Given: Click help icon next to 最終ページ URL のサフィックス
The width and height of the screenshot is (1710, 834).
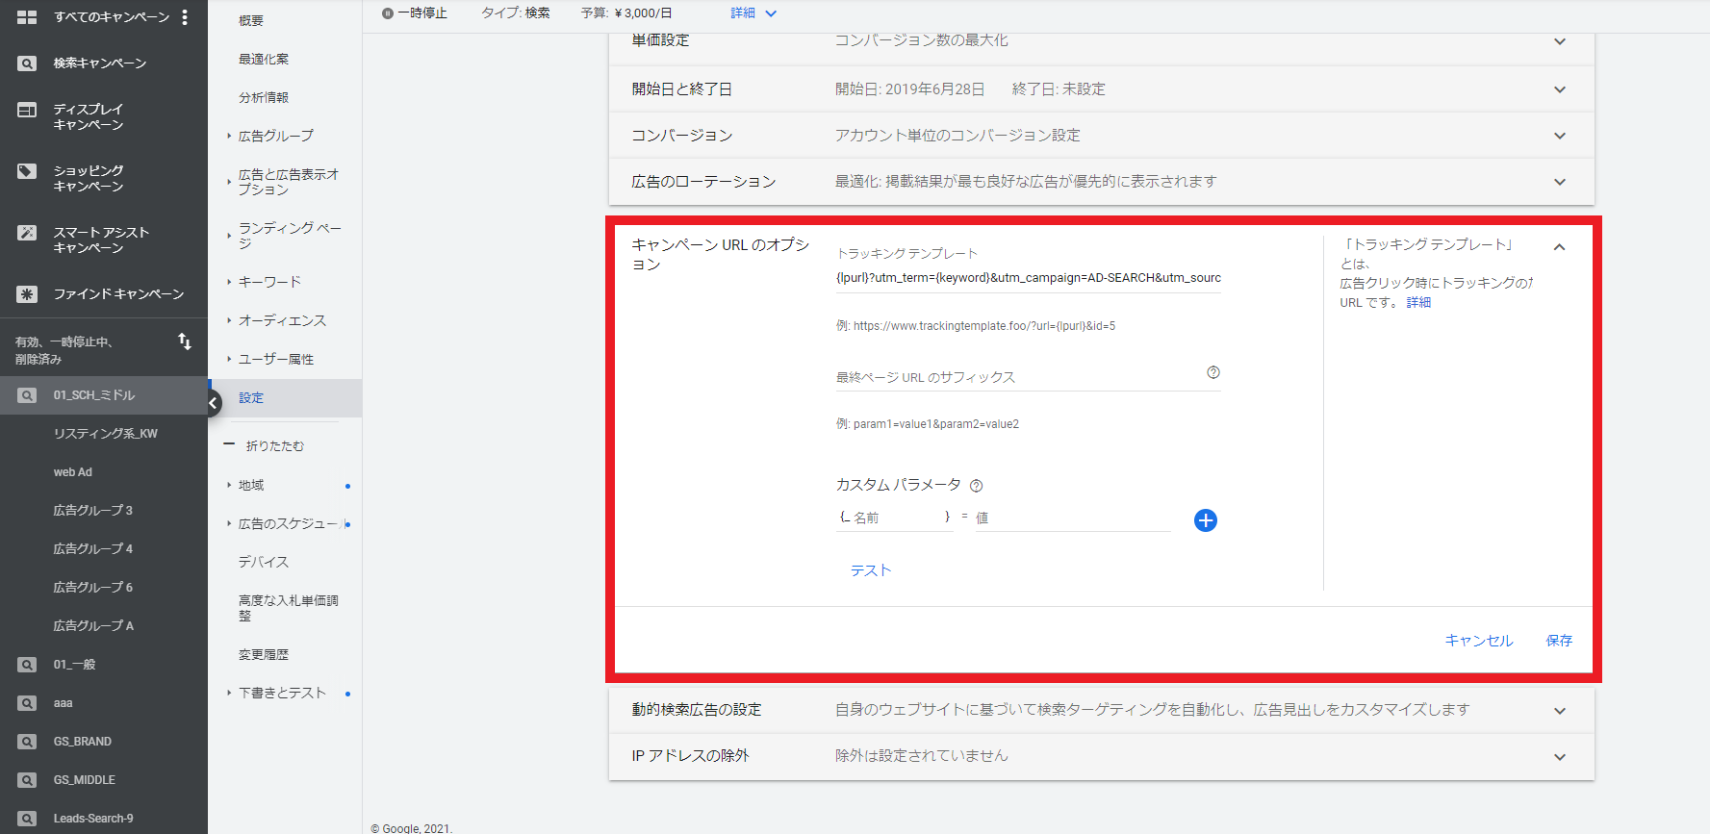Looking at the screenshot, I should (1213, 372).
